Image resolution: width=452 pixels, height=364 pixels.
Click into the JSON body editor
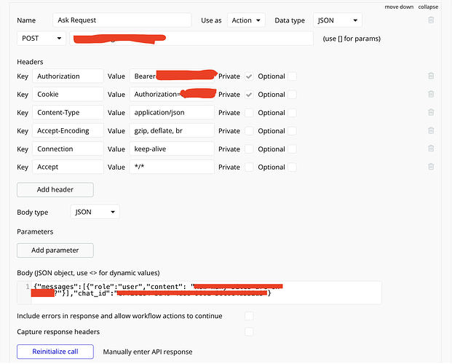coord(199,293)
